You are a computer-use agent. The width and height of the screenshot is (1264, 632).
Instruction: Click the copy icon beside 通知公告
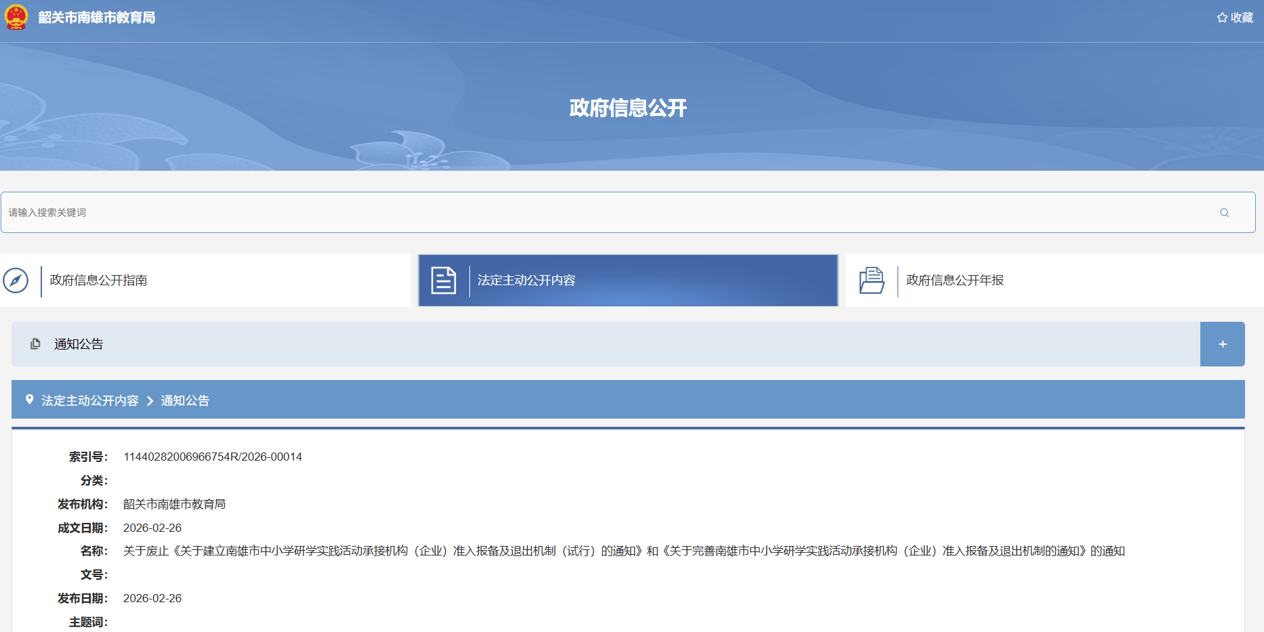(x=35, y=343)
